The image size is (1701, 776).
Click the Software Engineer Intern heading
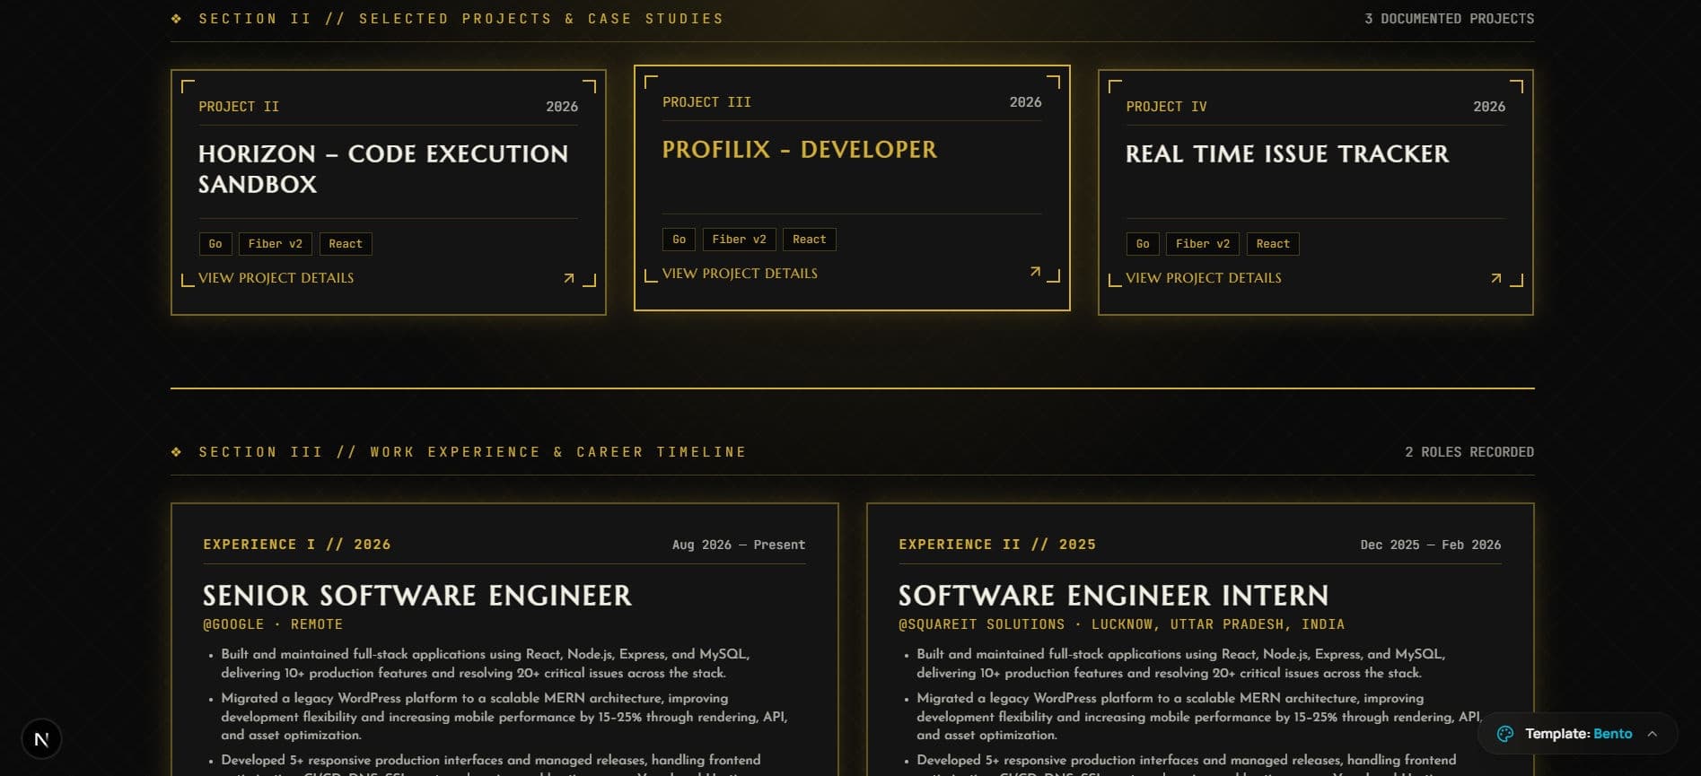click(x=1114, y=595)
